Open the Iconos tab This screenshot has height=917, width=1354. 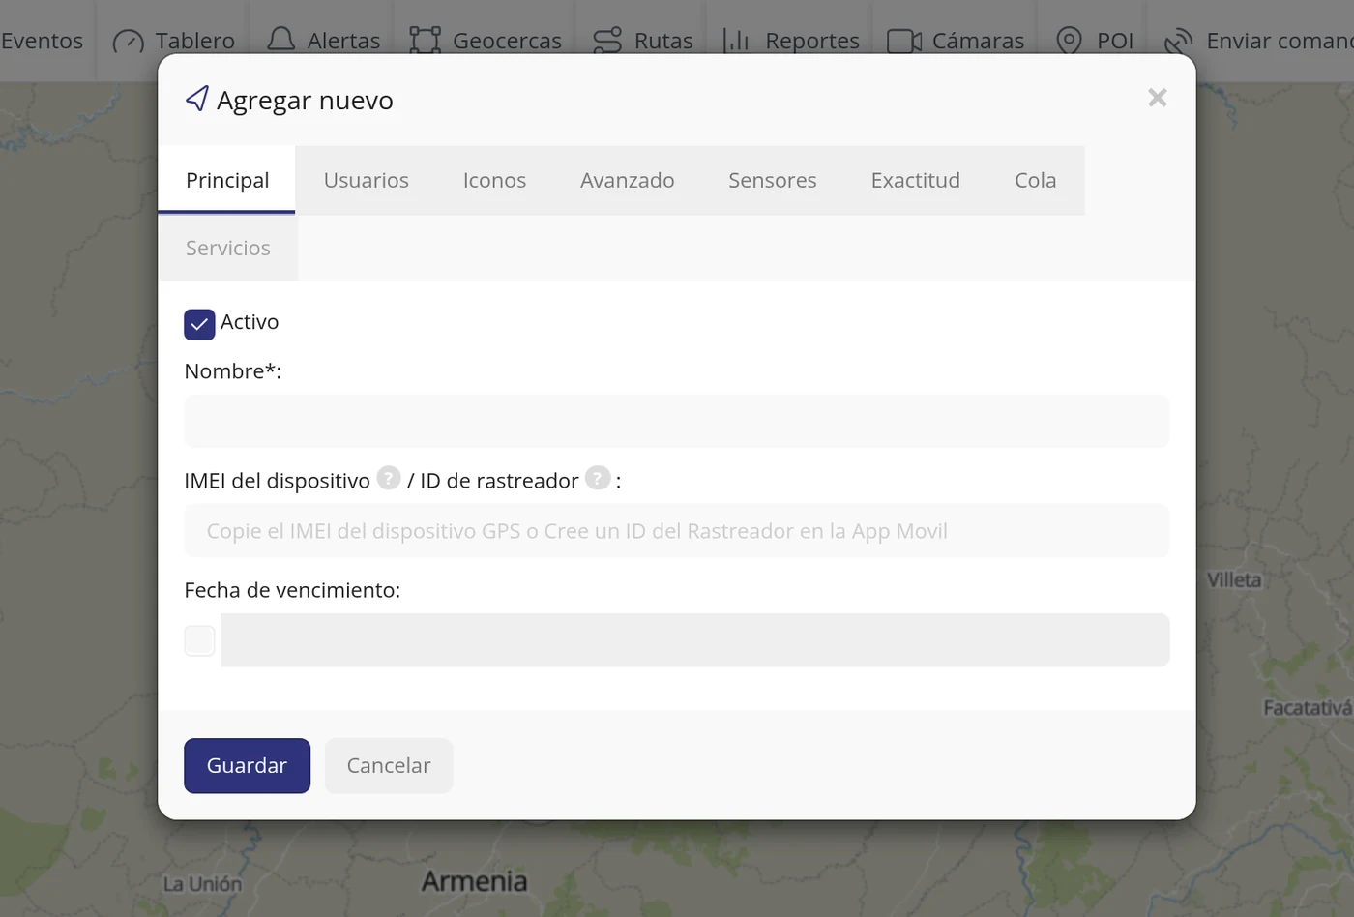tap(494, 180)
